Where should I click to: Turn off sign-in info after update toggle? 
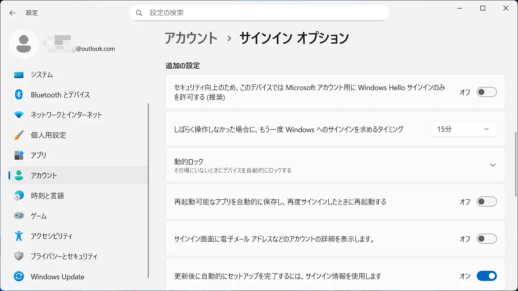(x=486, y=276)
